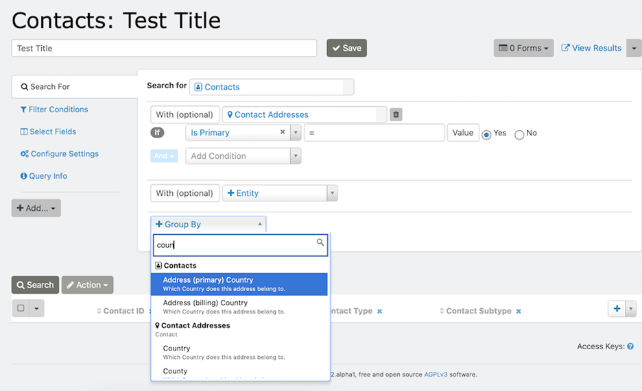Screen dimensions: 642x391
Task: Click the blue plus add column button
Action: pyautogui.click(x=617, y=309)
